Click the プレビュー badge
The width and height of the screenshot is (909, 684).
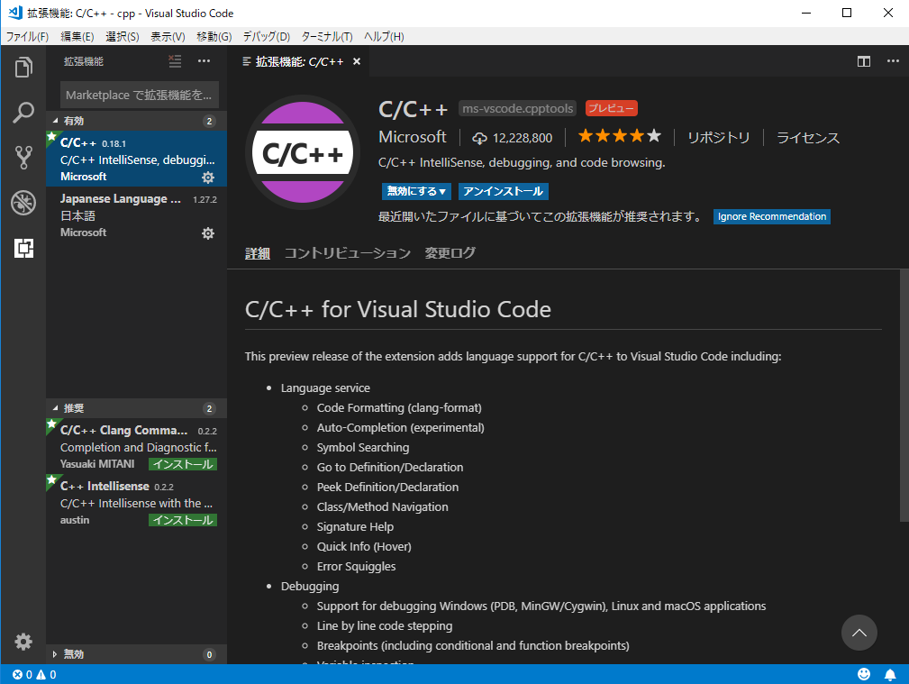click(611, 108)
